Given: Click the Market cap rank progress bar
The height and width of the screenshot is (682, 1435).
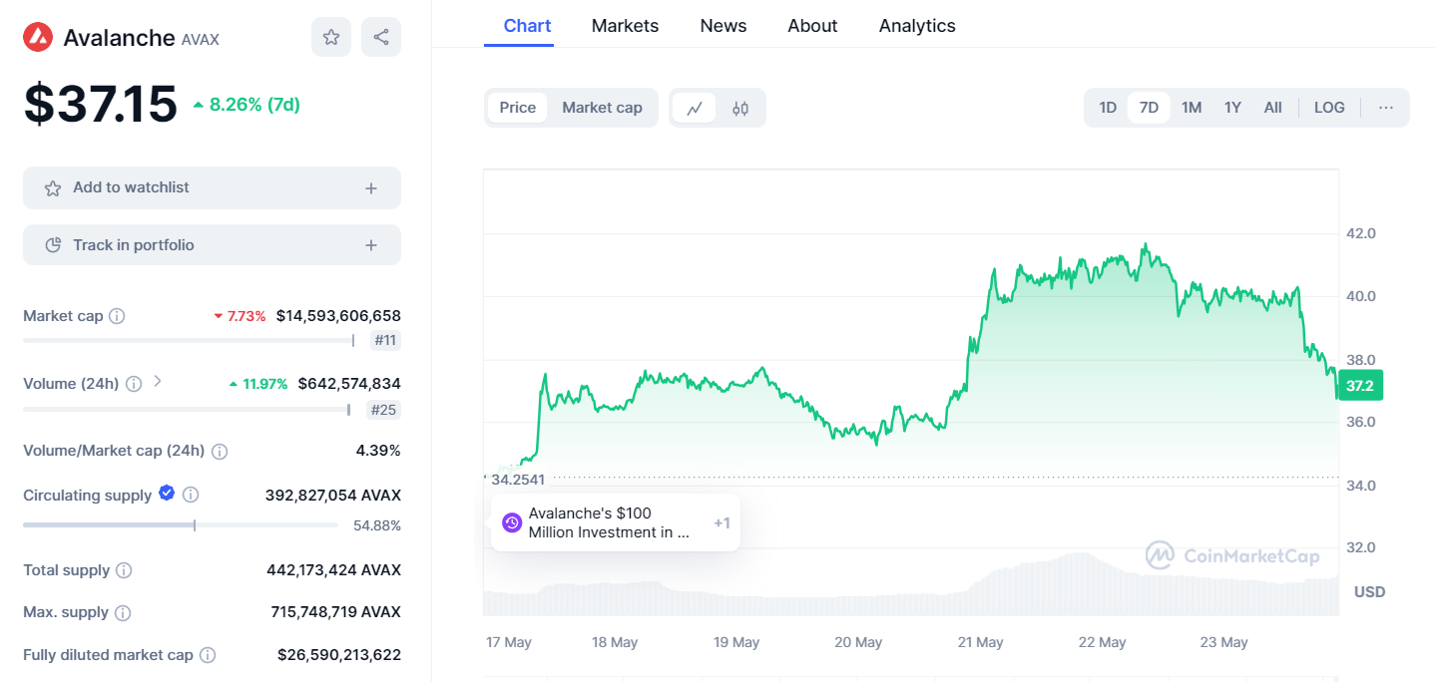Looking at the screenshot, I should [x=189, y=340].
